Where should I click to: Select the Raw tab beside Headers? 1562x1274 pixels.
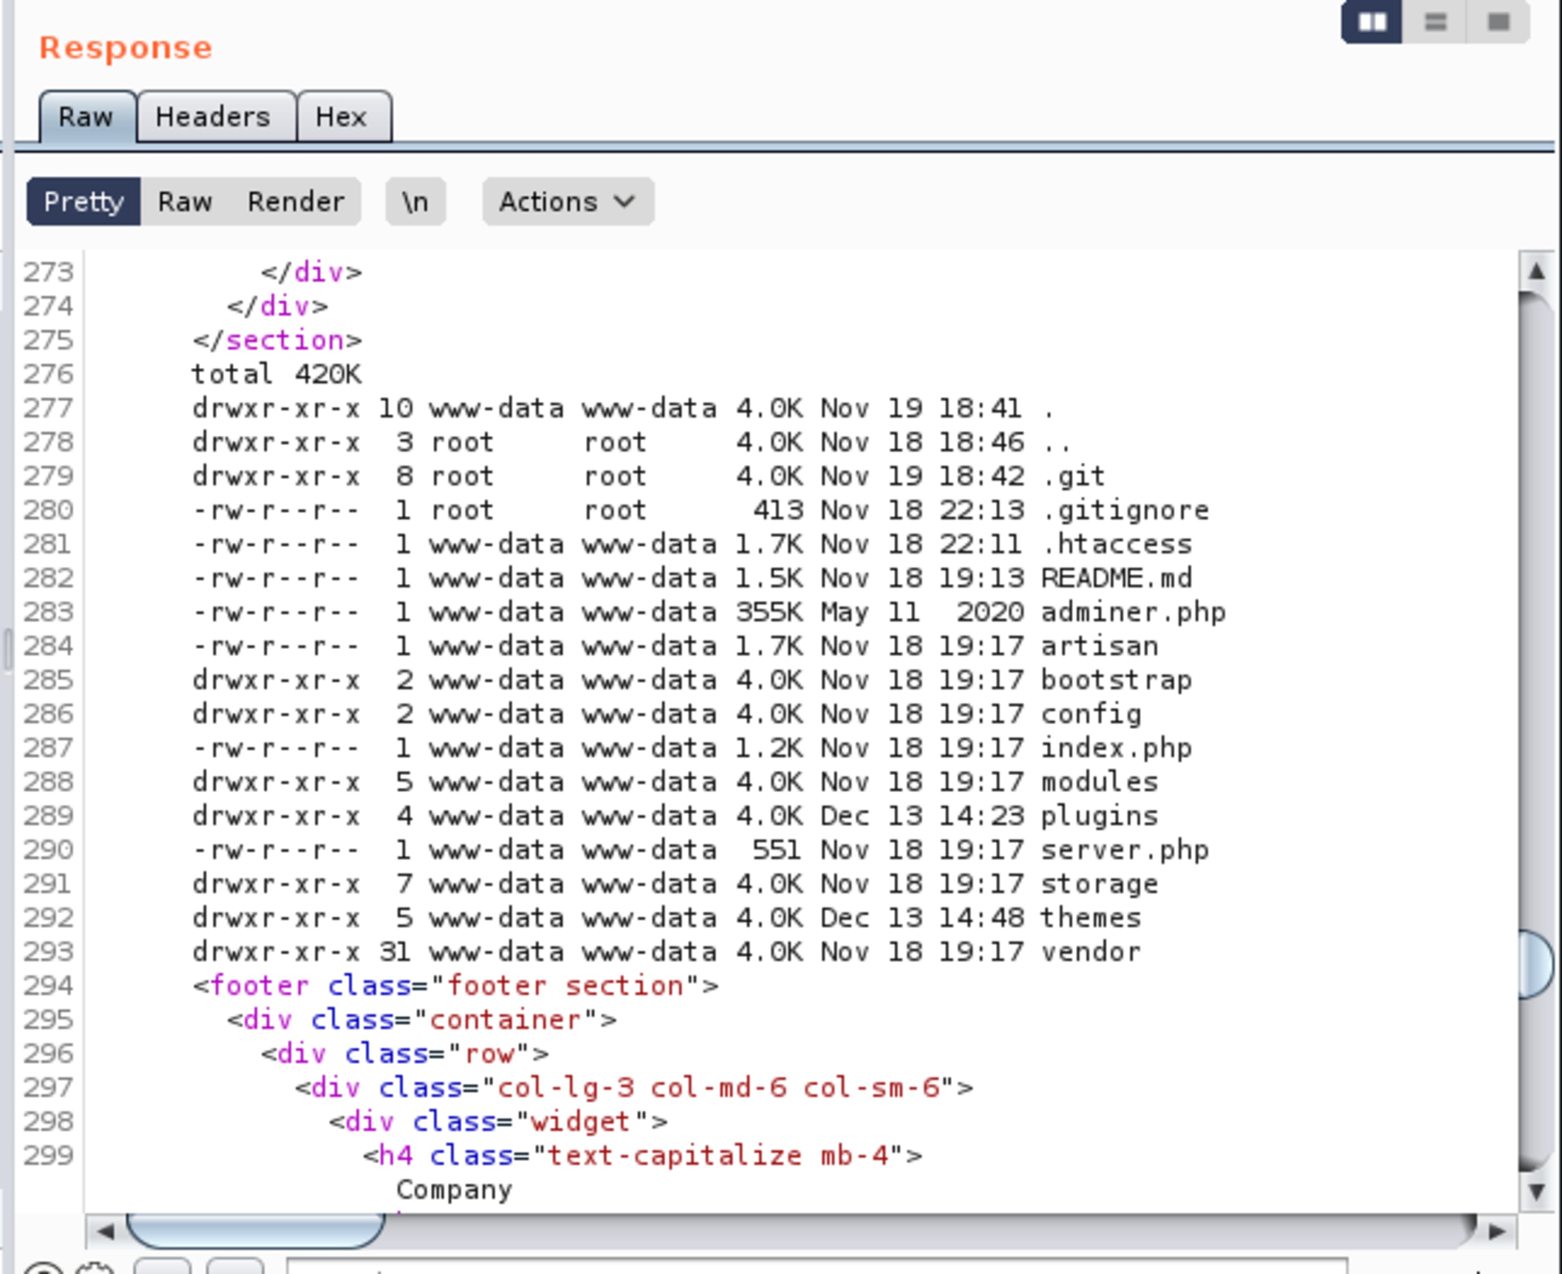click(86, 117)
